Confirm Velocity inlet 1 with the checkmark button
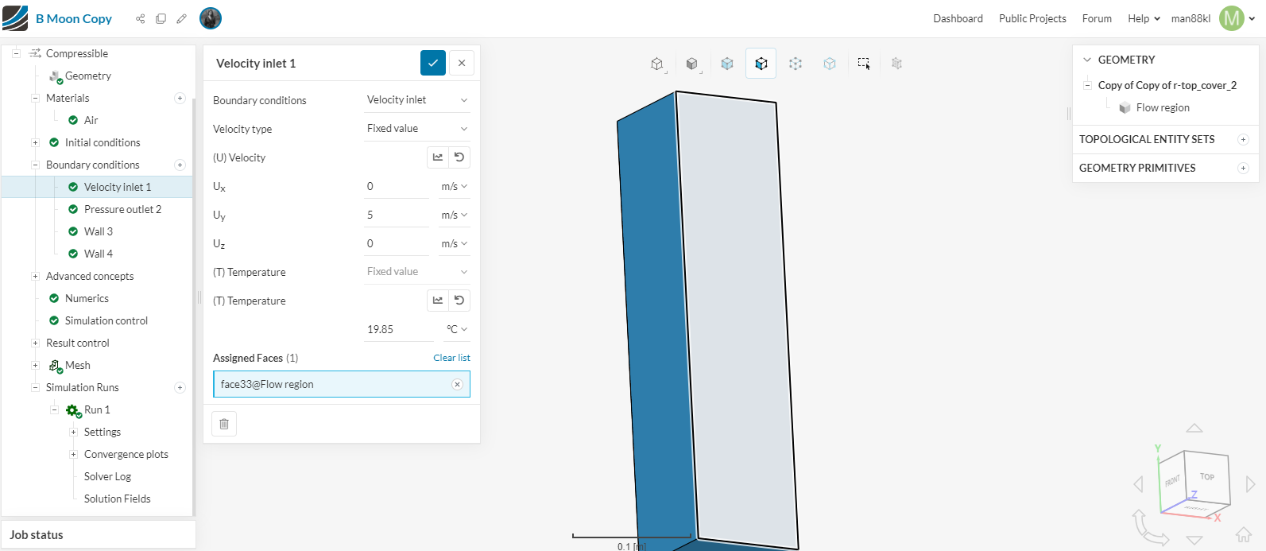Viewport: 1266px width, 551px height. point(433,63)
